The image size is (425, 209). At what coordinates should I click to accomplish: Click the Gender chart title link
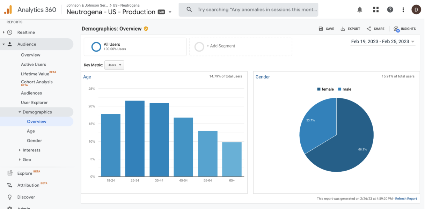(263, 77)
